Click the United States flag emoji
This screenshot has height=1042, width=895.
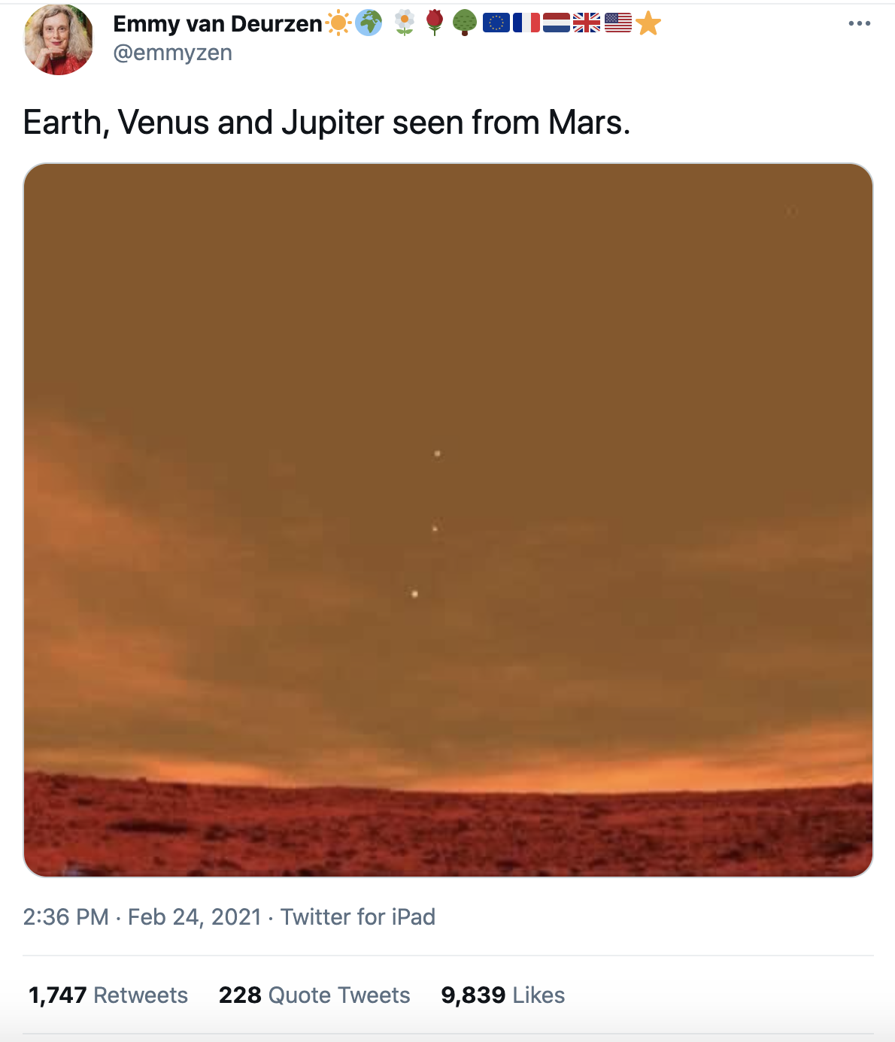pyautogui.click(x=617, y=24)
